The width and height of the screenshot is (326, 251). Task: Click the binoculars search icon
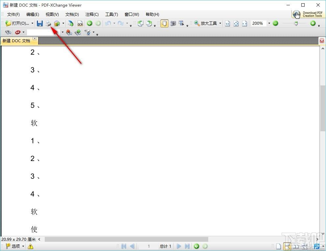(8, 32)
